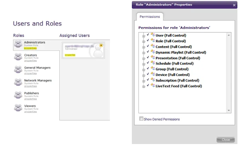This screenshot has width=239, height=146.
Task: Click the Close button in Properties dialog
Action: coord(225,140)
